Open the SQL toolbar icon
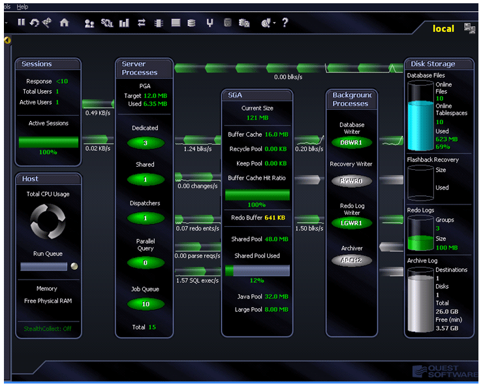The image size is (483, 392). [x=107, y=23]
